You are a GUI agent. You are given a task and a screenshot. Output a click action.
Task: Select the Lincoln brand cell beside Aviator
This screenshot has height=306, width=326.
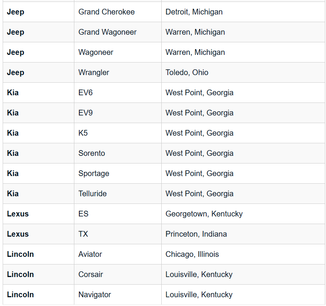(x=20, y=254)
